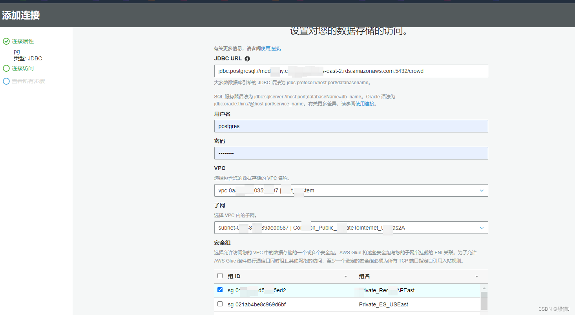
Task: Open the 子网 subnet dropdown
Action: (x=351, y=228)
